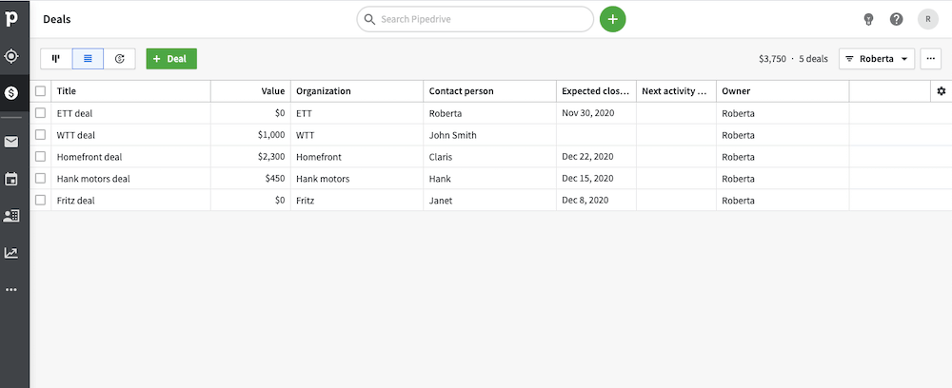Check the Homefront deal row checkbox

tap(40, 156)
